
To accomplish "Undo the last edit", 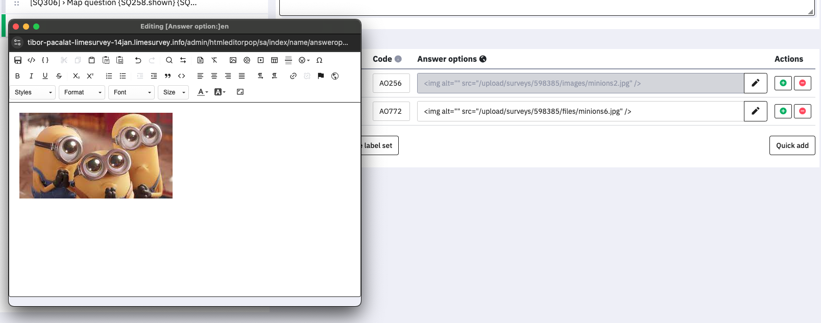I will pos(138,60).
